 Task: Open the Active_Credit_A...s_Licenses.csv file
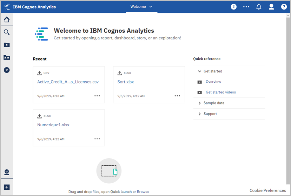68,82
